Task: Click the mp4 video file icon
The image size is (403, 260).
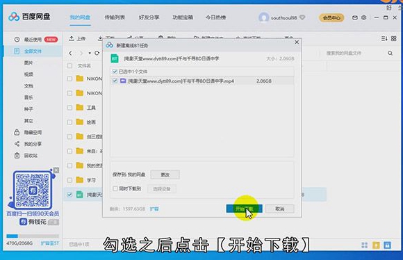Action: [123, 81]
